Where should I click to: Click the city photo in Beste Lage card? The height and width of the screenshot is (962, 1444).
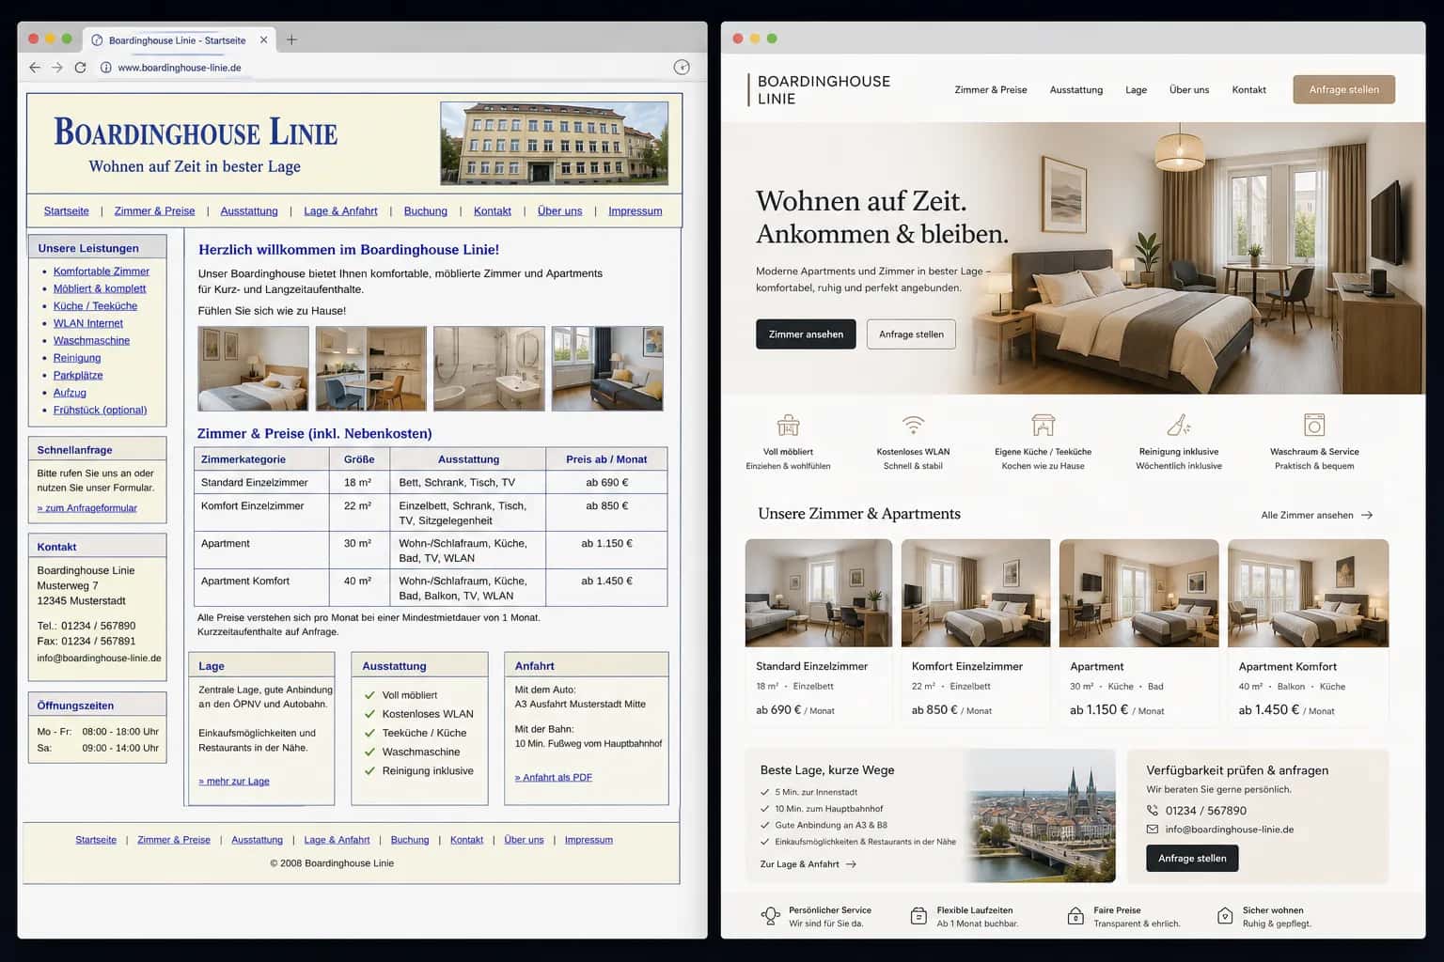(x=1042, y=815)
